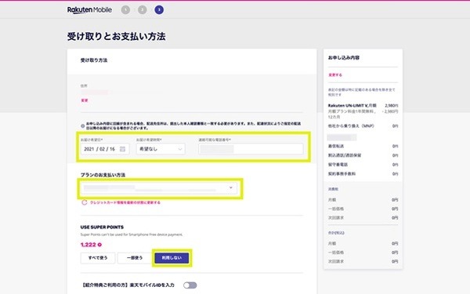Go to step 1 circle indicator
The width and height of the screenshot is (470, 294).
125,10
